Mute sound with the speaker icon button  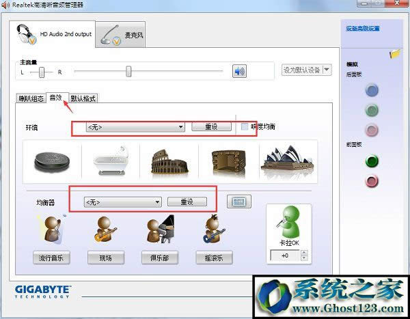point(239,71)
